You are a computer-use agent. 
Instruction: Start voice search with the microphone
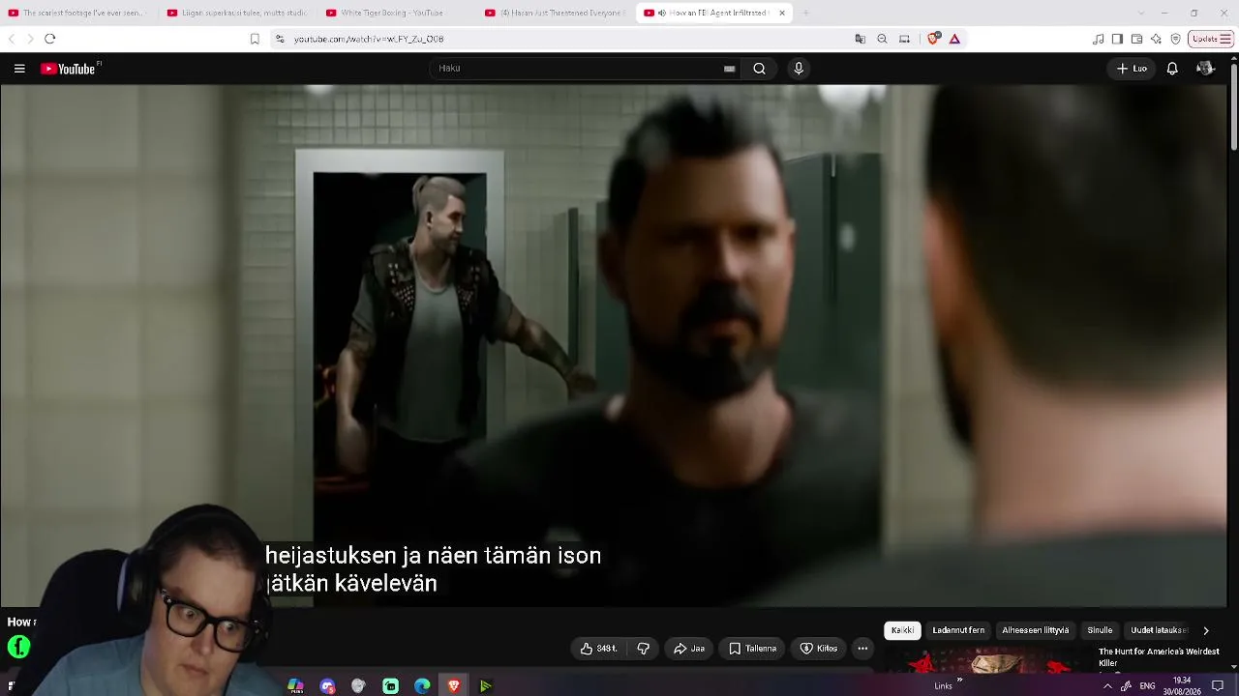[x=799, y=69]
